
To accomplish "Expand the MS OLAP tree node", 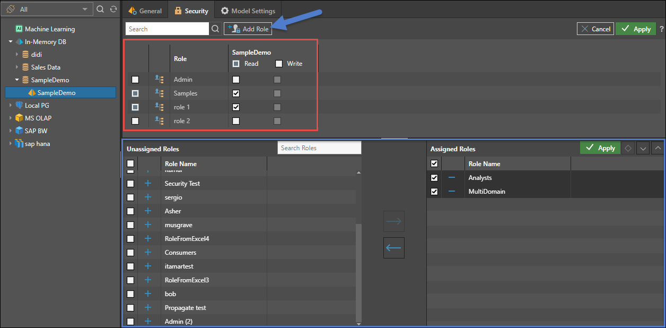I will 11,118.
